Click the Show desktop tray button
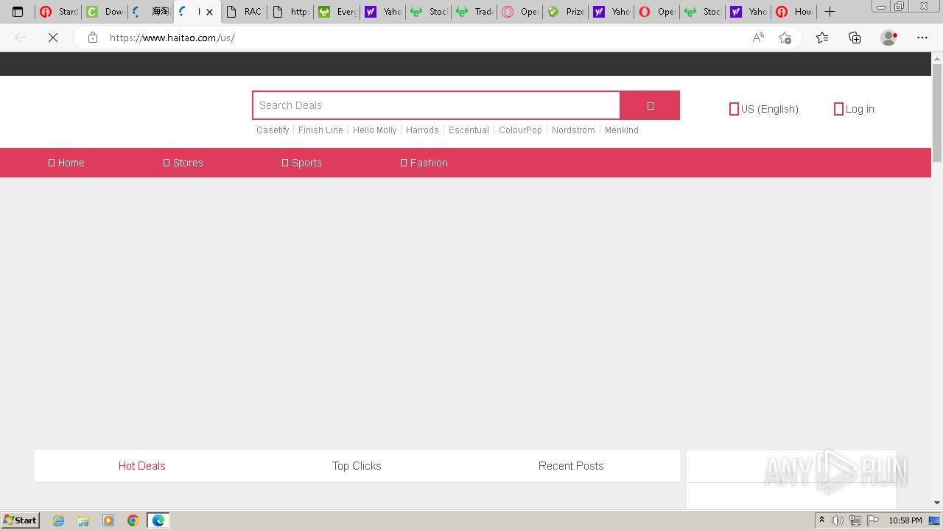Viewport: 943px width, 530px height. coord(935,520)
